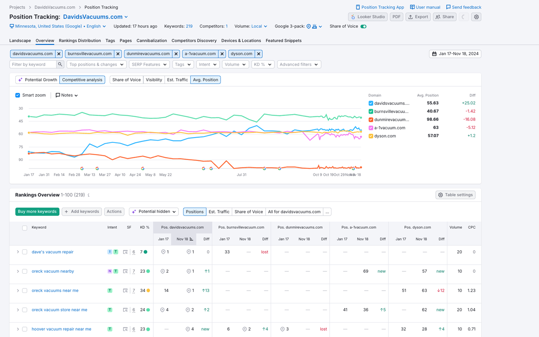Click the Rankings Overview info icon
Image resolution: width=539 pixels, height=337 pixels.
pyautogui.click(x=89, y=195)
